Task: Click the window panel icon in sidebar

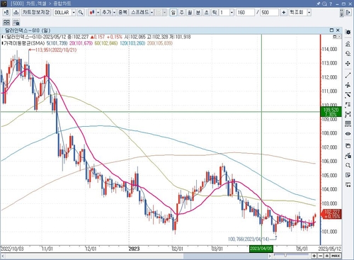Action: tap(348, 146)
